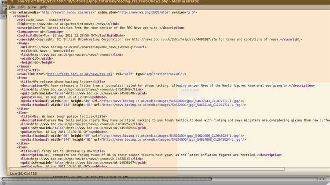Open the View menu
The height and width of the screenshot is (185, 330).
(32, 7)
